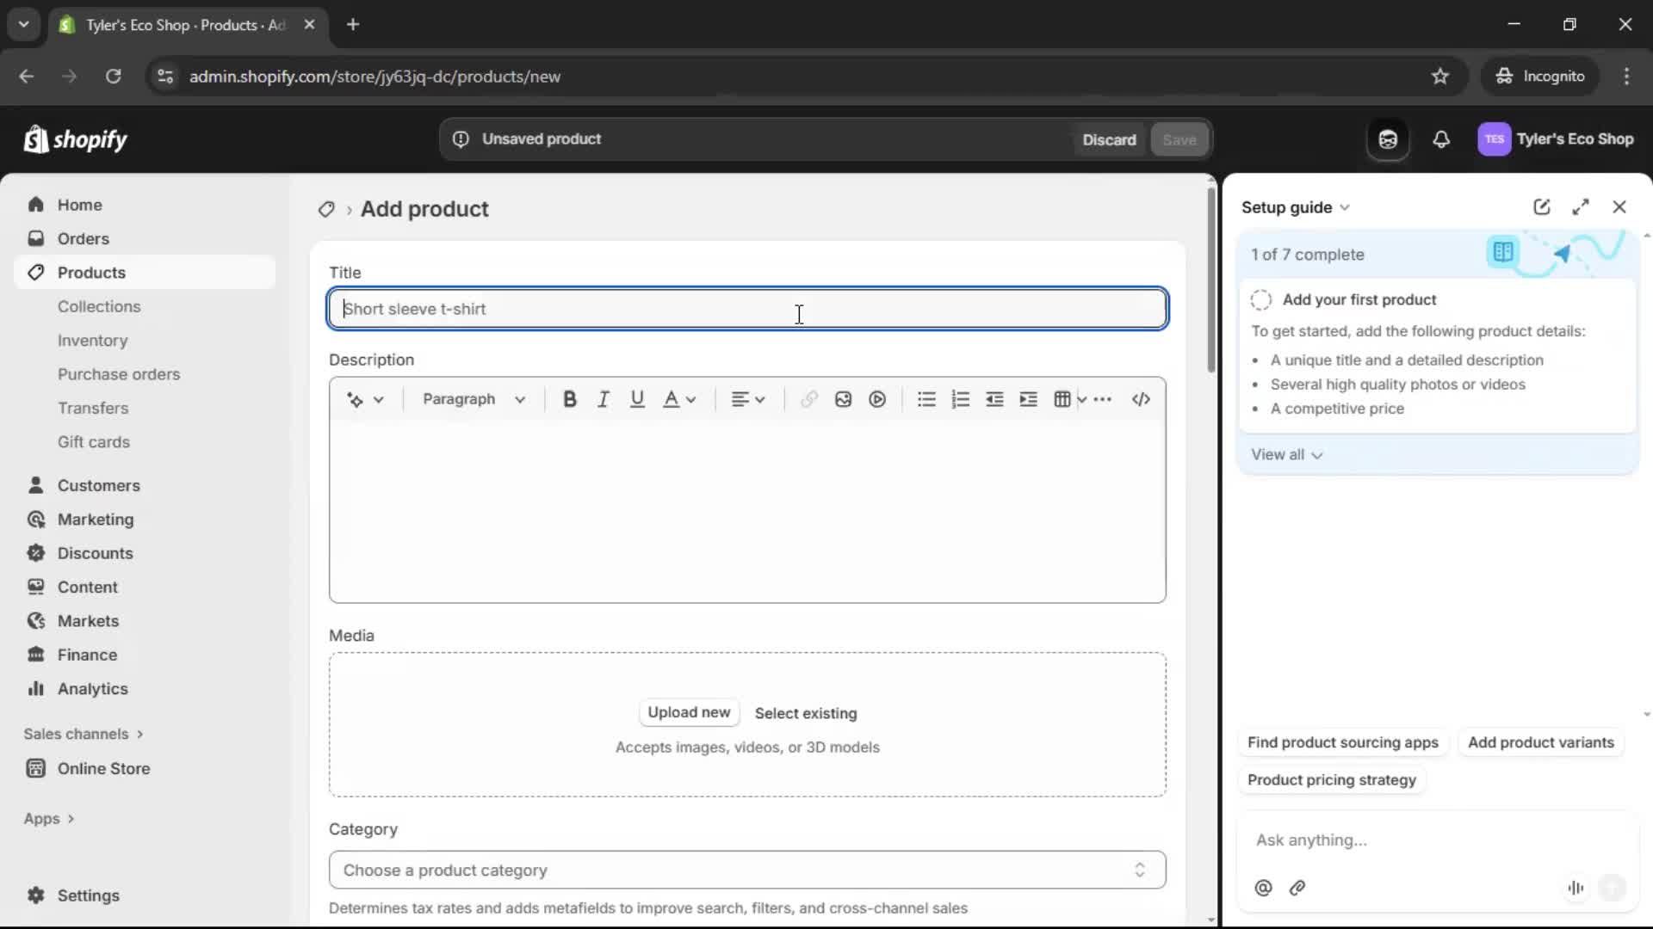The image size is (1653, 929).
Task: Expand the Sales channels section
Action: pos(83,734)
